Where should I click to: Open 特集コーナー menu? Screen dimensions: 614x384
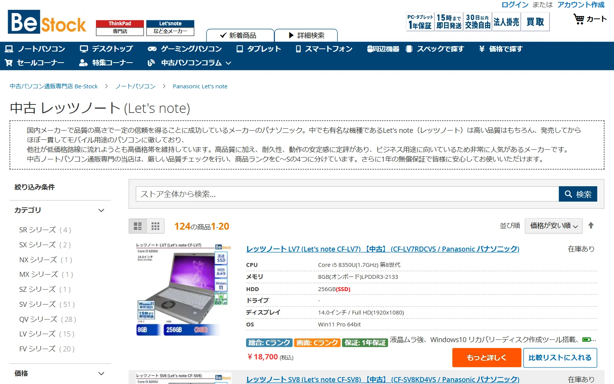pos(106,63)
